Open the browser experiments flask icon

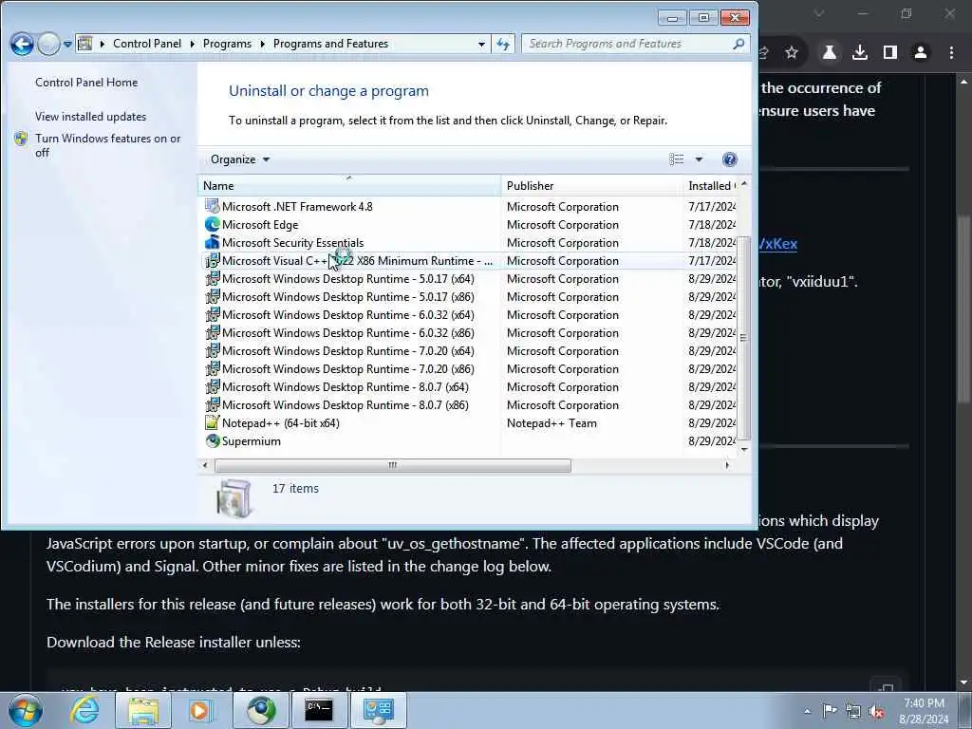(x=829, y=53)
